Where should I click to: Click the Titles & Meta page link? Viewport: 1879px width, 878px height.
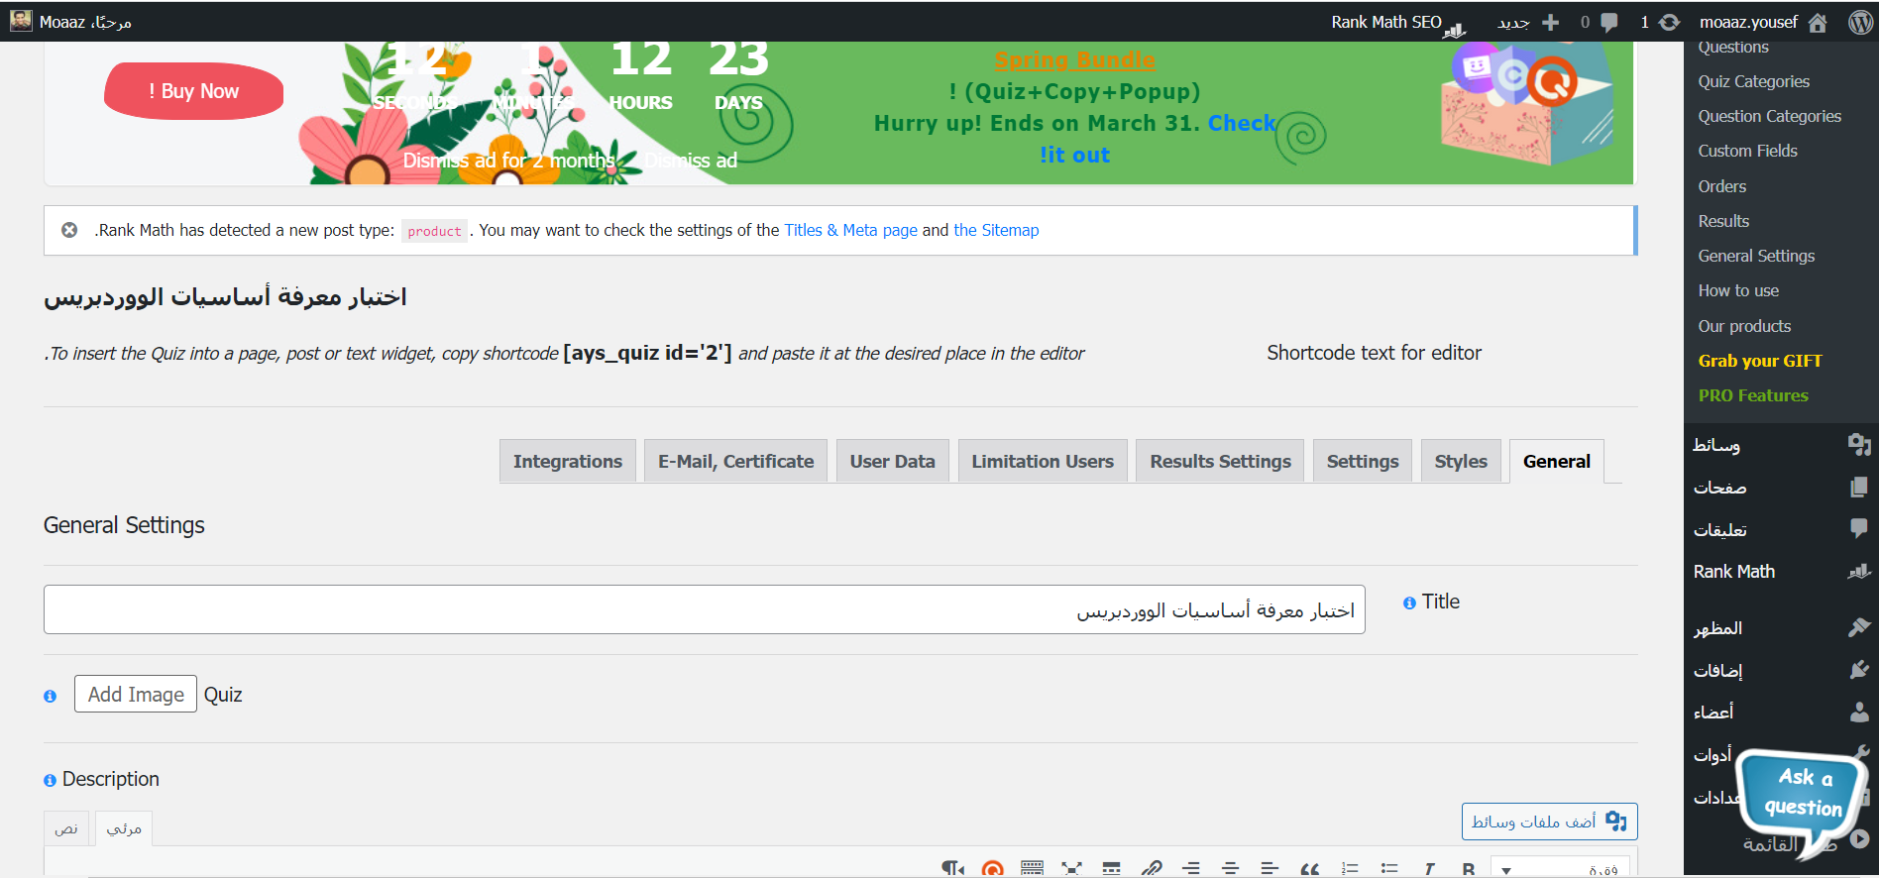851,230
